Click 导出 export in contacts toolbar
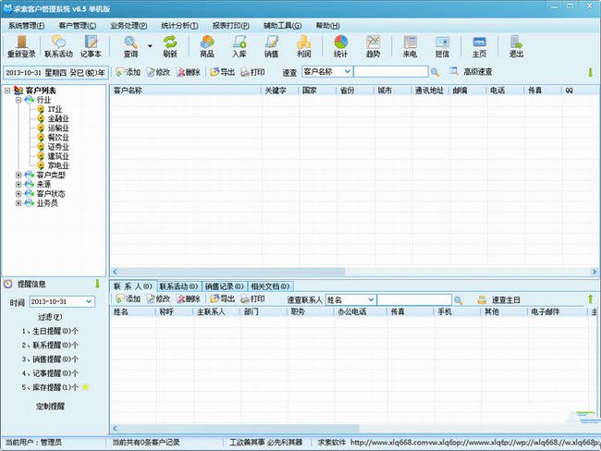 [222, 299]
